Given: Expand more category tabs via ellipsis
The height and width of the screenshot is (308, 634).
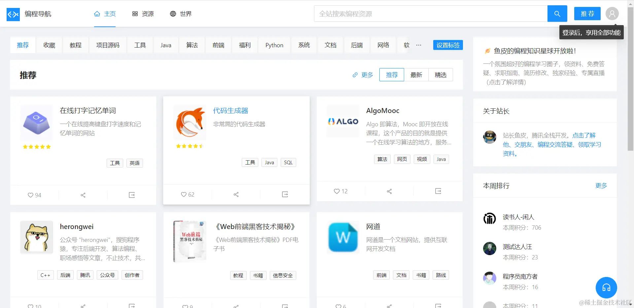Looking at the screenshot, I should 418,45.
